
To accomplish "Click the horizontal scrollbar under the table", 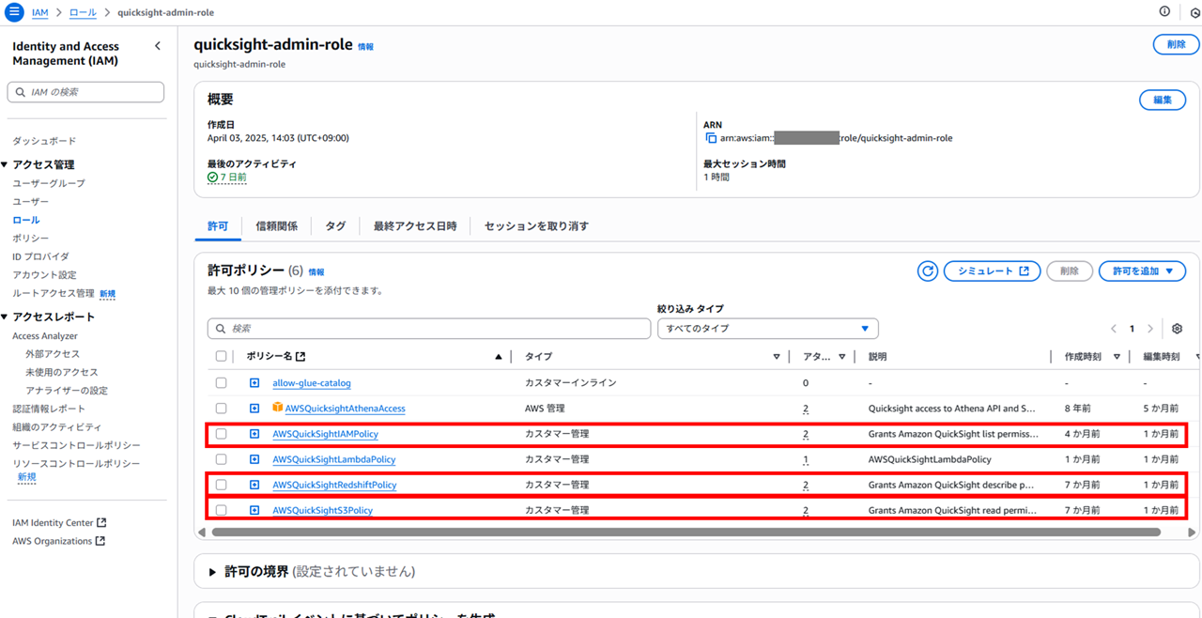I will pos(686,532).
